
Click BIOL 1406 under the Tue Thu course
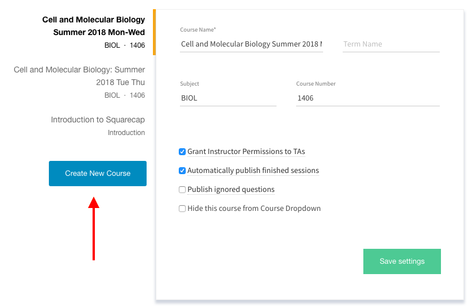(125, 95)
